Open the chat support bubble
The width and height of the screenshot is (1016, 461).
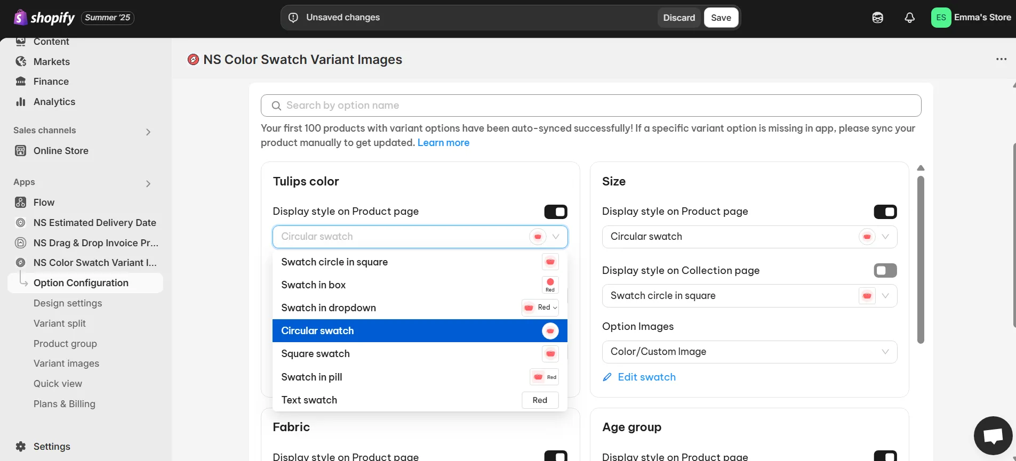[x=993, y=436]
